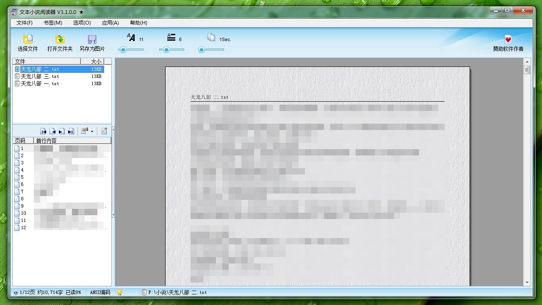Viewport: 542px width, 305px height.
Task: Open the 书签(M) menu
Action: pos(53,23)
